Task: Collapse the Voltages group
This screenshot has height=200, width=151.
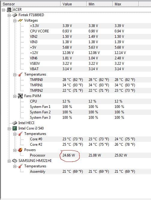Action: (x=15, y=21)
